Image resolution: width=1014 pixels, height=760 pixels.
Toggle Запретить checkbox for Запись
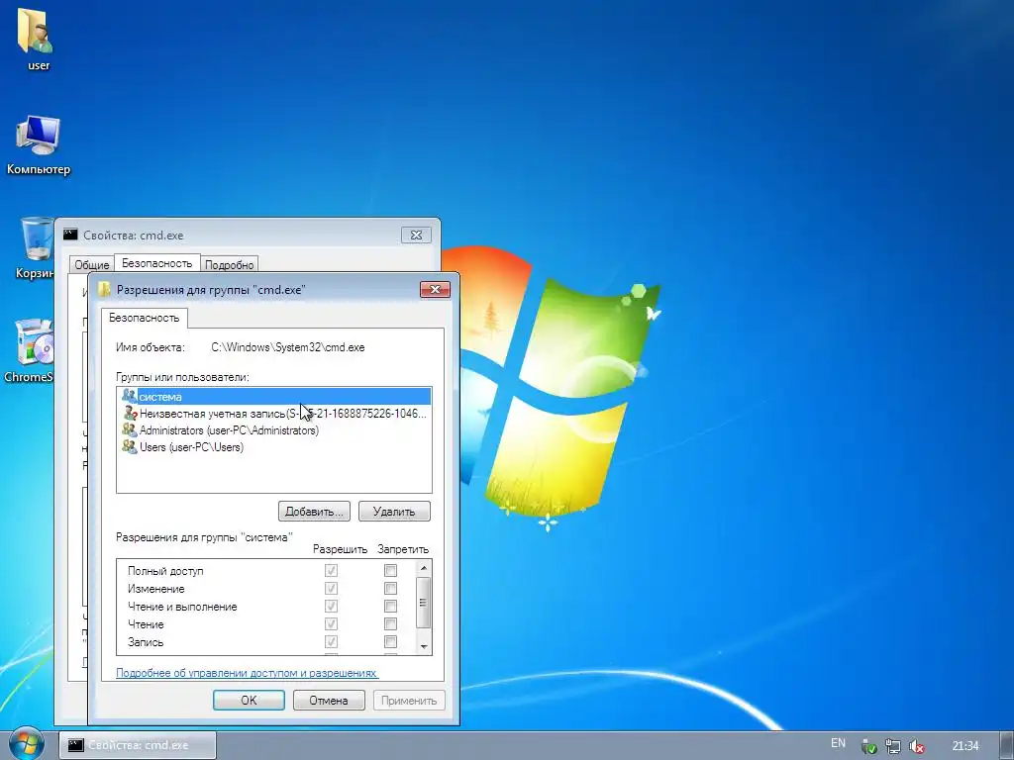[390, 641]
